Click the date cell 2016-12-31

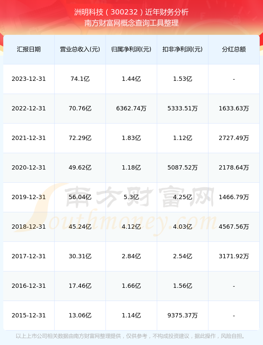[29, 286]
